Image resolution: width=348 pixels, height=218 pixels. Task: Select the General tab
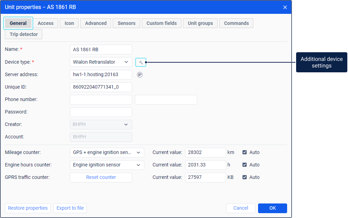coord(18,23)
